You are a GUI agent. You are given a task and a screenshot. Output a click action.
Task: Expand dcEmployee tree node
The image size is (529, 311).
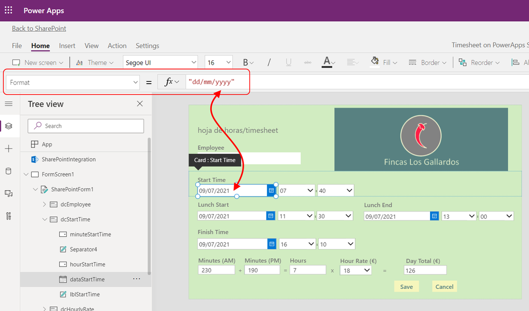44,205
